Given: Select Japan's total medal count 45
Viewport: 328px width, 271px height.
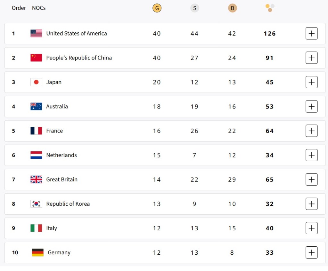Looking at the screenshot, I should [x=270, y=82].
